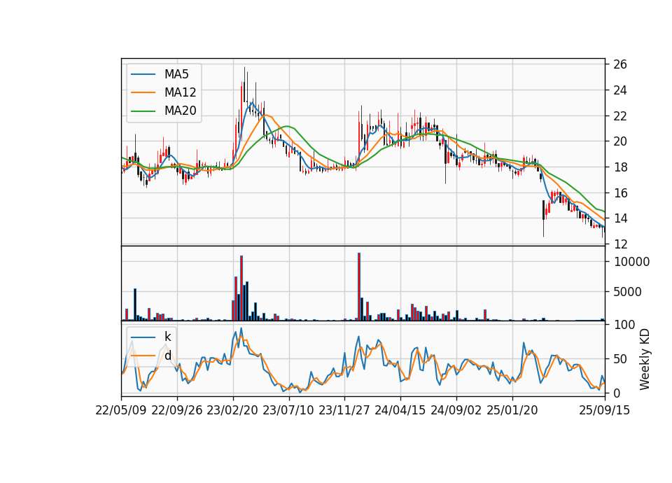The height and width of the screenshot is (483, 672).
Task: Click the volume axis value 10000
Action: [631, 262]
